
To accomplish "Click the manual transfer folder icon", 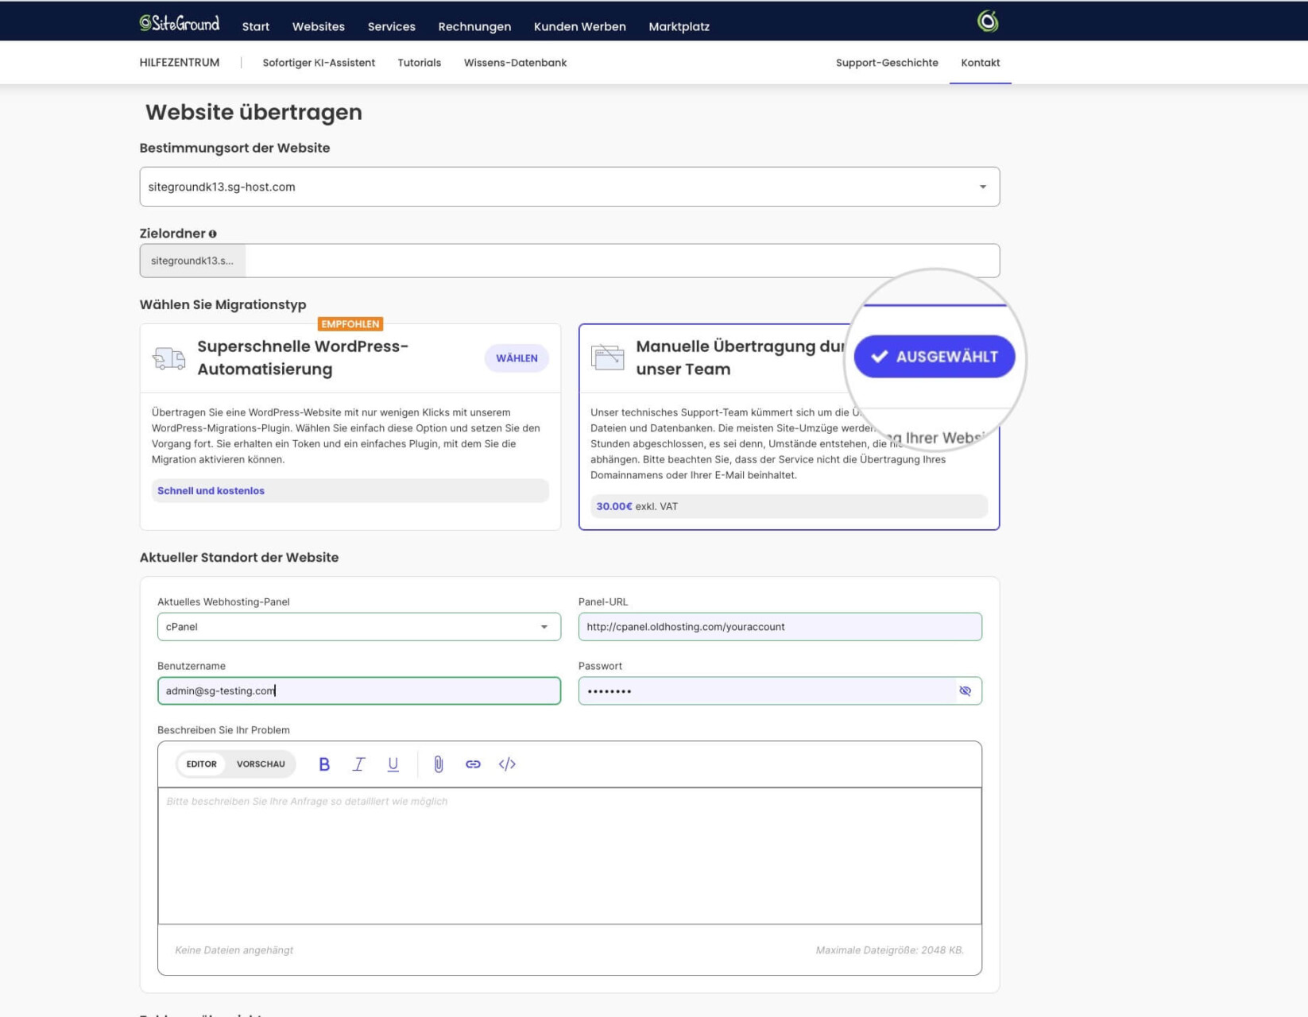I will pyautogui.click(x=608, y=358).
